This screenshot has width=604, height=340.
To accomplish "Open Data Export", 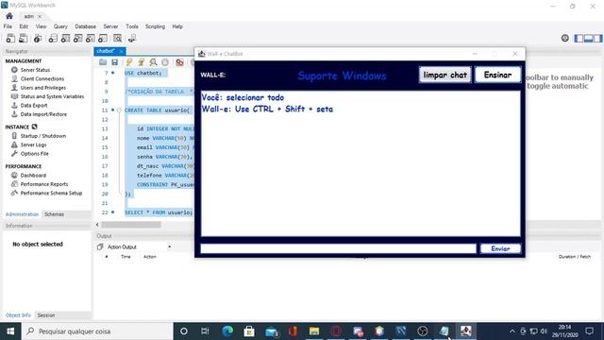I will click(34, 105).
